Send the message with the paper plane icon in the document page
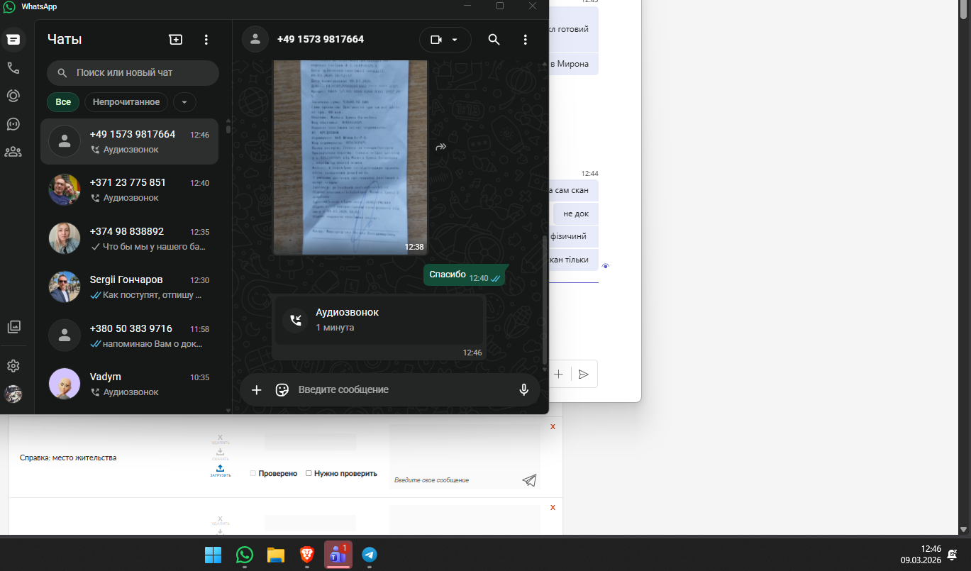 click(529, 480)
